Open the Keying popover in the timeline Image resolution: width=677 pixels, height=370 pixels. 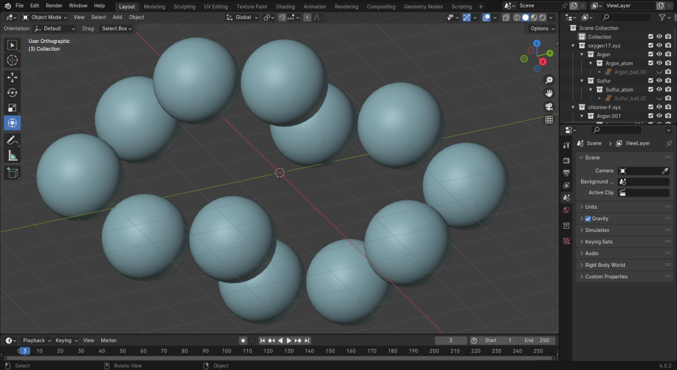point(66,340)
